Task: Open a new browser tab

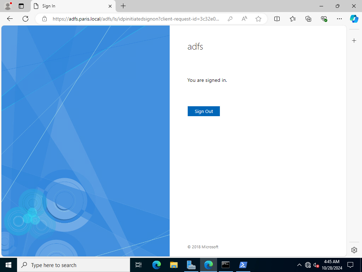Action: [x=123, y=6]
